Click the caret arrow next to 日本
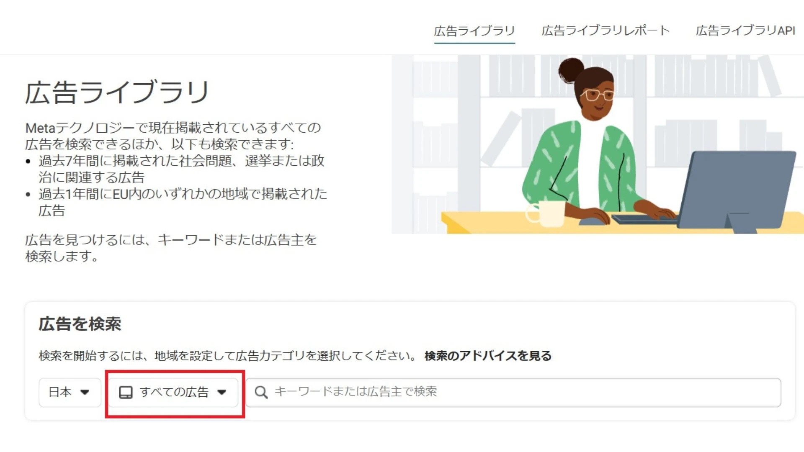Viewport: 804px width, 452px height. click(x=85, y=392)
